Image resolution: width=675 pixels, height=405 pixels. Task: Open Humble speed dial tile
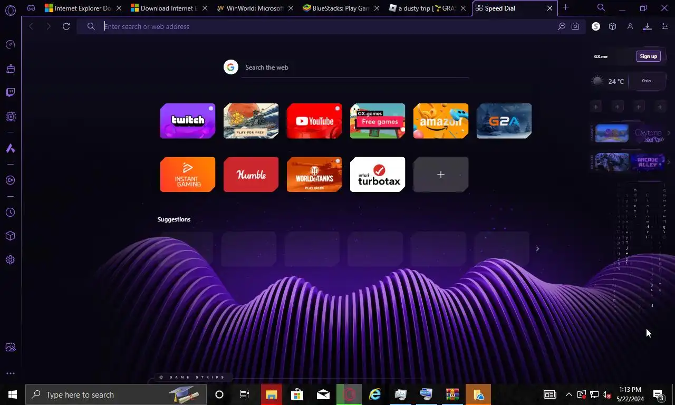point(251,175)
